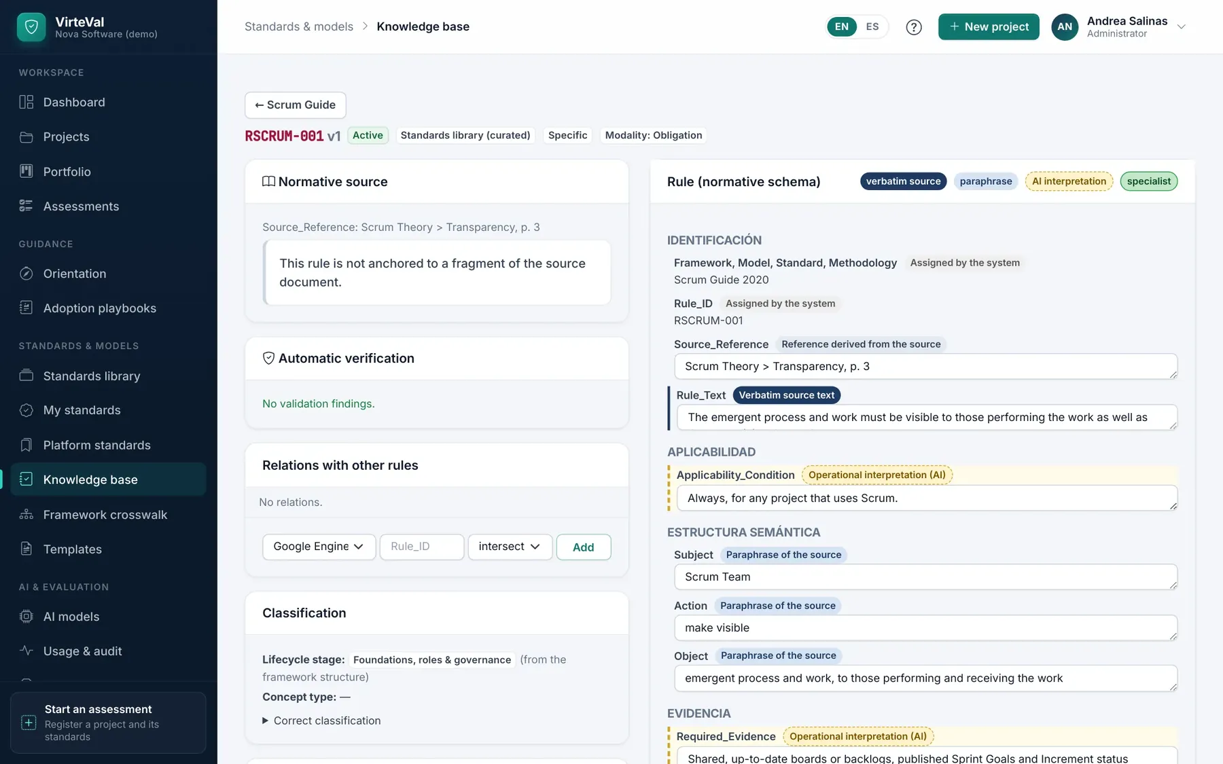Go to Standards & models breadcrumb

(x=299, y=26)
